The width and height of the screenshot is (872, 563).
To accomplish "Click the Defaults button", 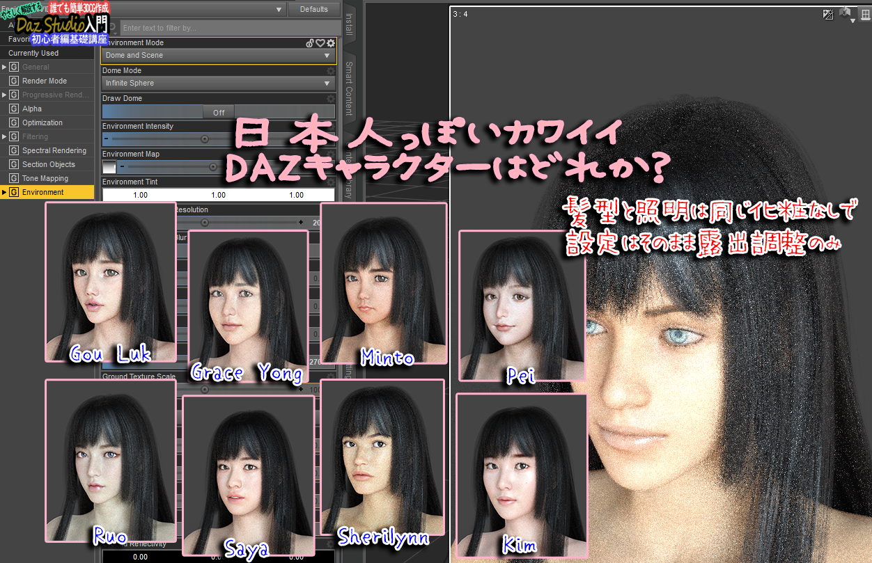I will tap(314, 10).
